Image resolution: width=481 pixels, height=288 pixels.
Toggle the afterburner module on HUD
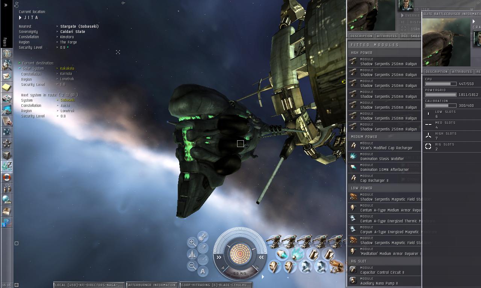(x=282, y=254)
